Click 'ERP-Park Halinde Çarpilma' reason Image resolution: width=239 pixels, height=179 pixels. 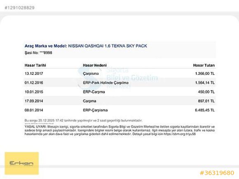[105, 83]
